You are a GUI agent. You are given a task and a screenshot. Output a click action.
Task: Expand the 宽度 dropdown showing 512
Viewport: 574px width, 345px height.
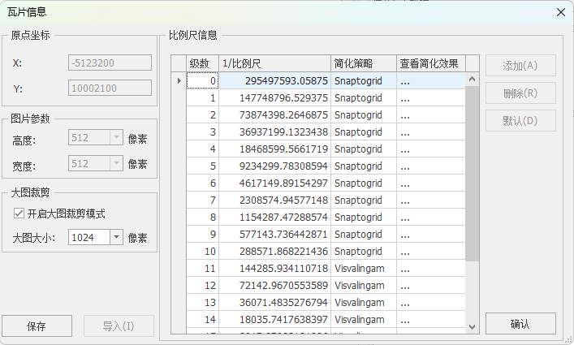[x=115, y=164]
